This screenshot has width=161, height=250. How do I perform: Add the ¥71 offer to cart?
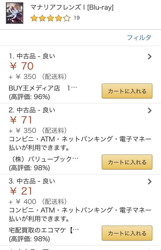click(x=127, y=162)
